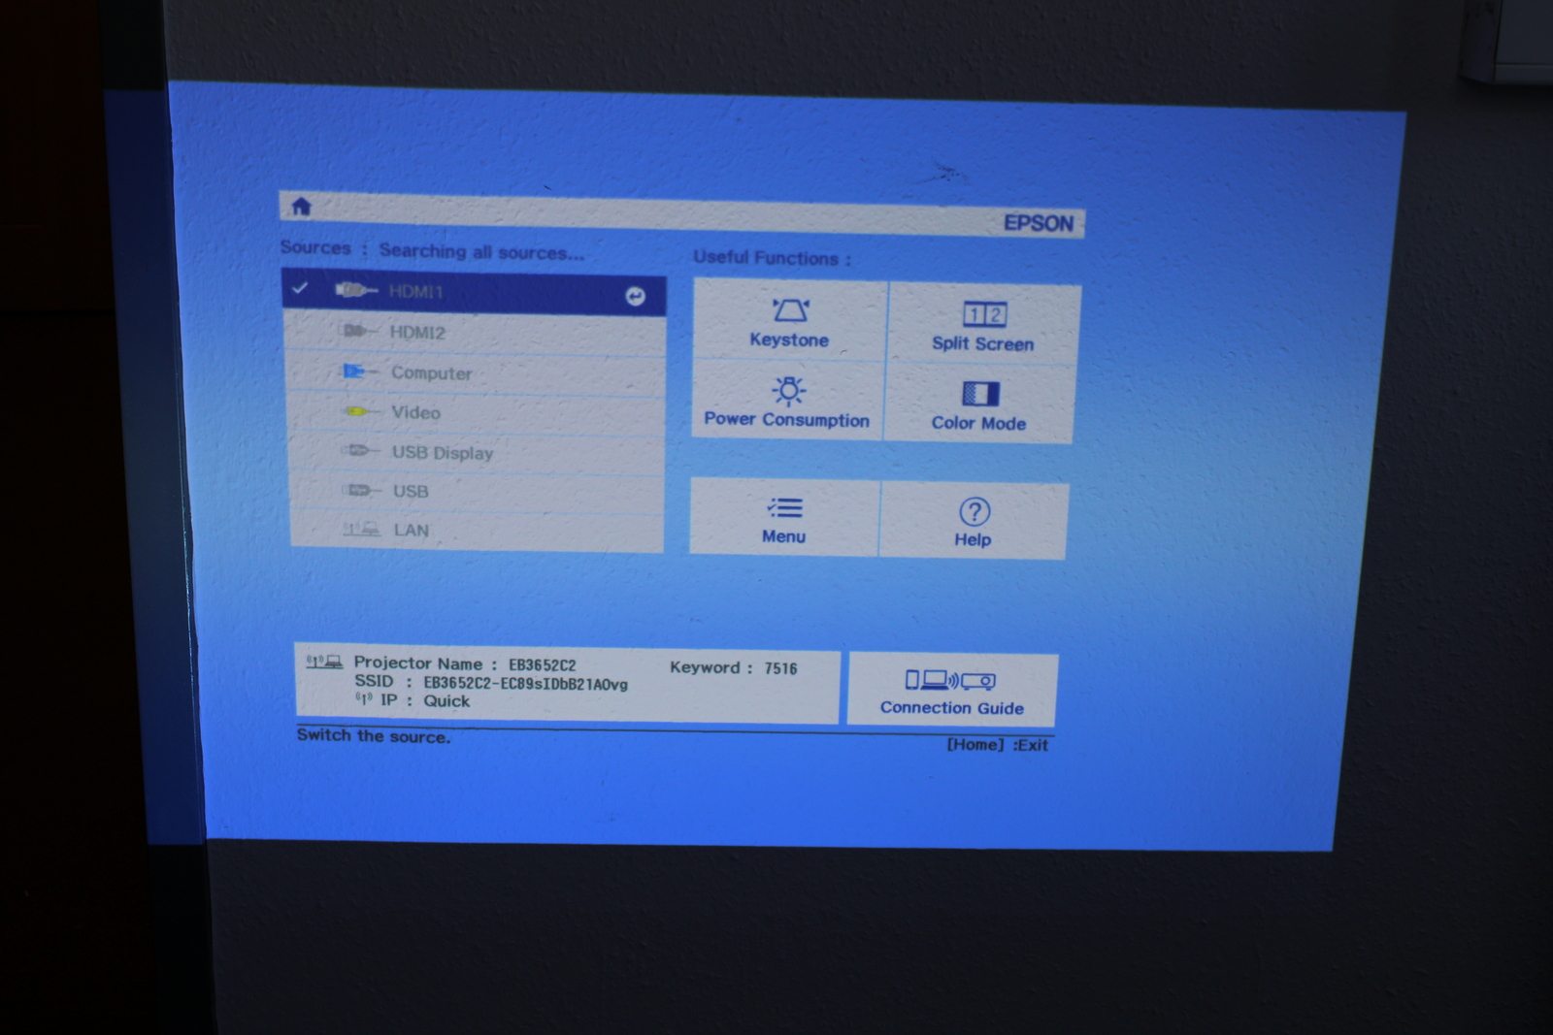
Task: Select the USB input source
Action: pyautogui.click(x=410, y=492)
